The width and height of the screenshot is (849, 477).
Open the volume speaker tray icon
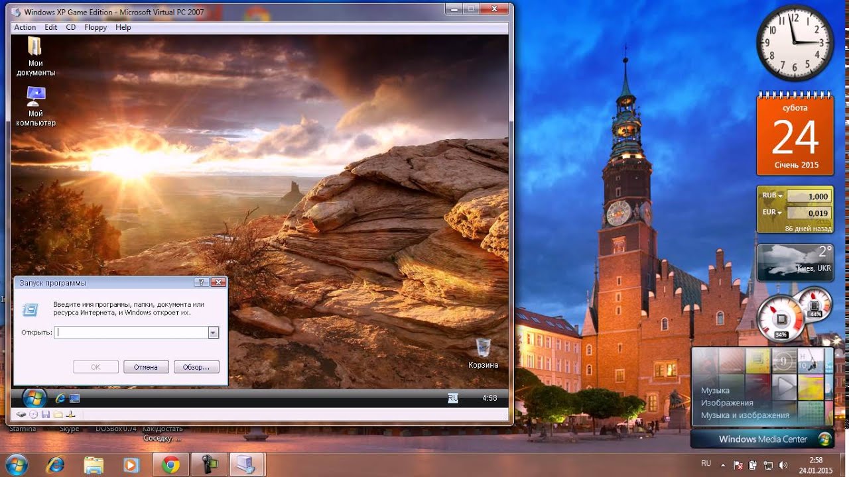782,464
